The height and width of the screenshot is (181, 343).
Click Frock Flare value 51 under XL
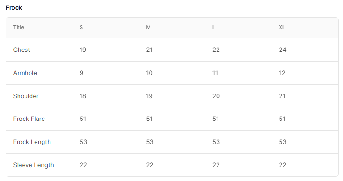click(282, 119)
